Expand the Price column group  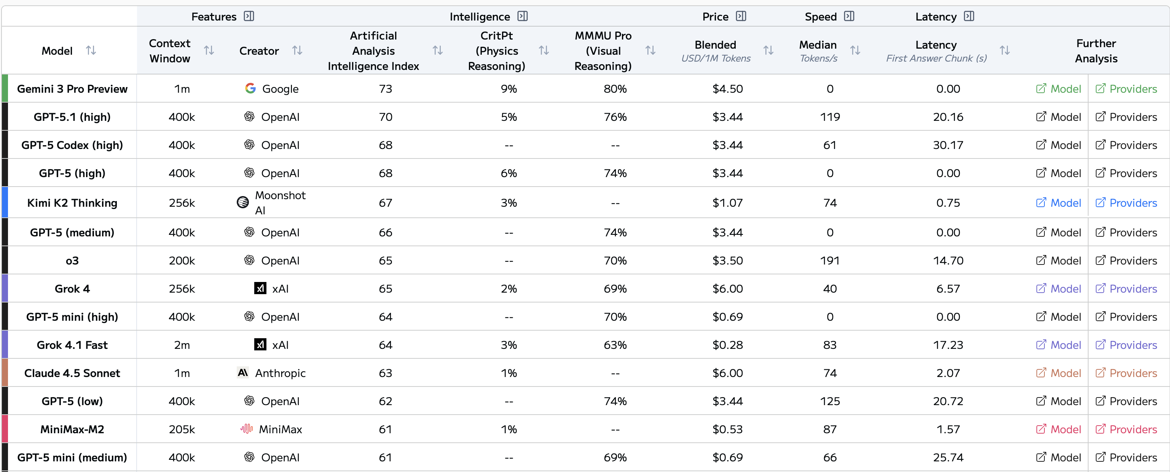741,16
